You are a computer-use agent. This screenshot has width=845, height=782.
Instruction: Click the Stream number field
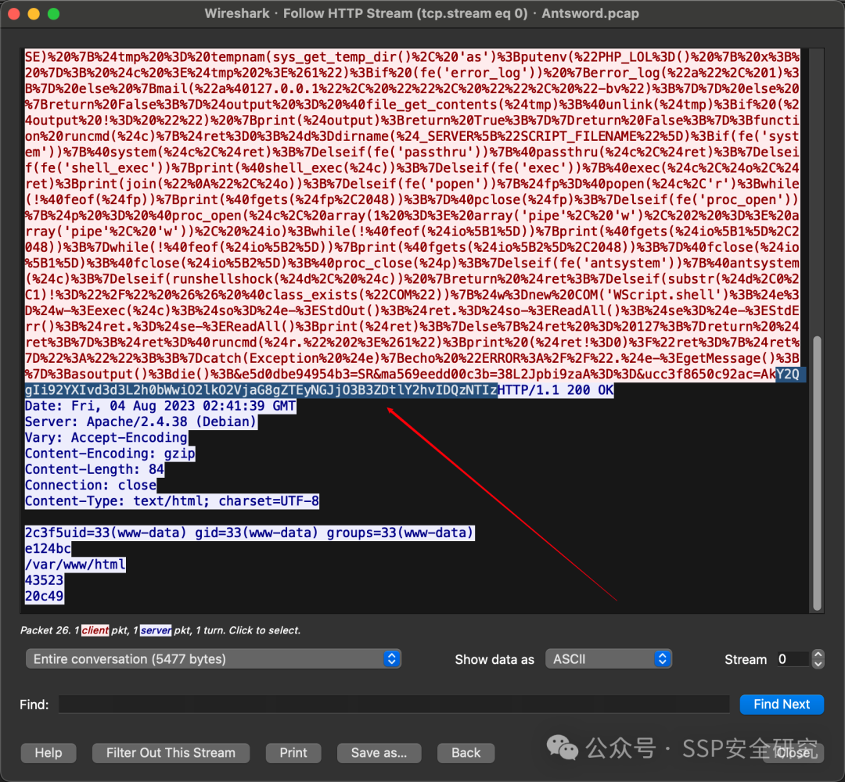click(792, 658)
